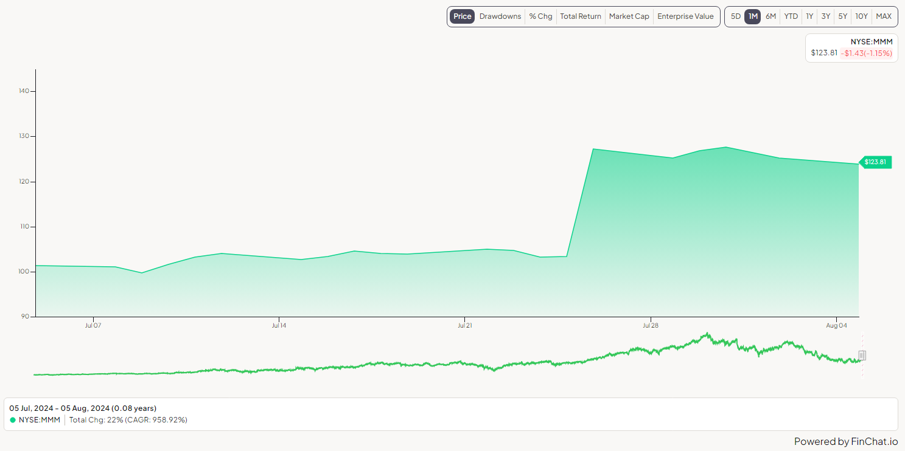Click the Powered by FinChat.io link

[x=846, y=442]
